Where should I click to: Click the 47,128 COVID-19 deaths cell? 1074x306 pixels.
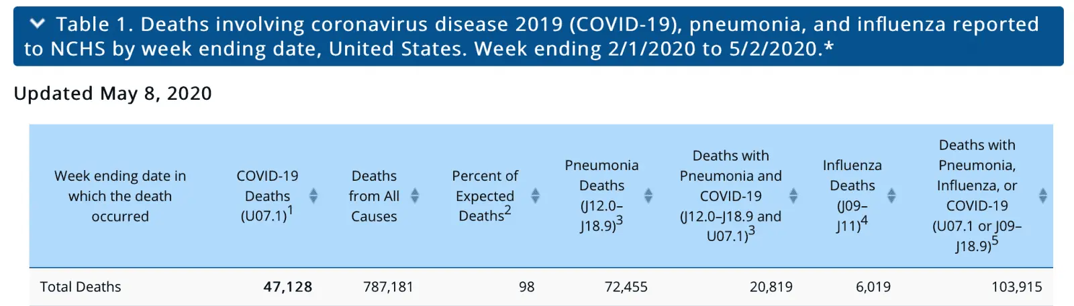287,287
